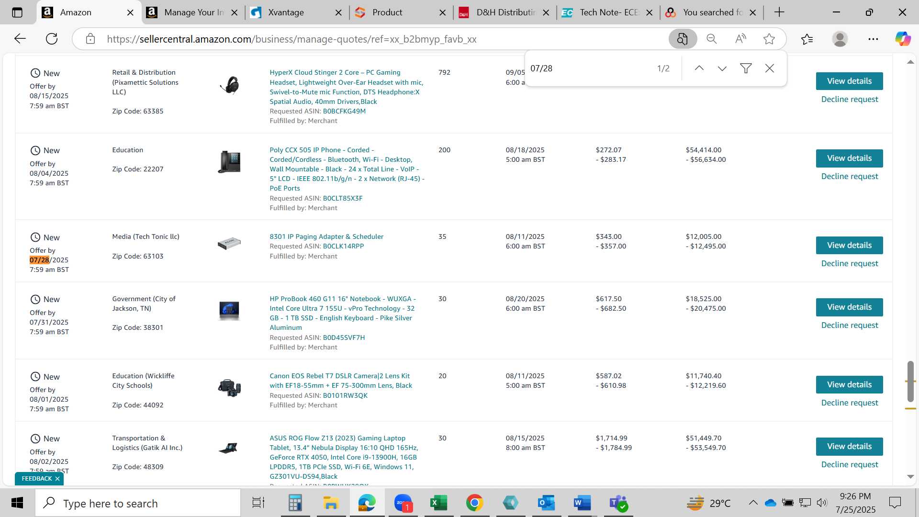The width and height of the screenshot is (919, 517).
Task: Open Excel from the taskbar
Action: (x=438, y=503)
